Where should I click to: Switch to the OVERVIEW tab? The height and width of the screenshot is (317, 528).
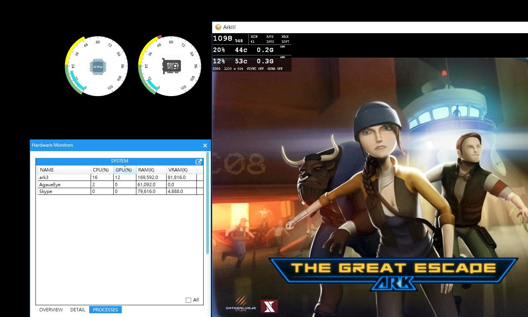[x=51, y=310]
